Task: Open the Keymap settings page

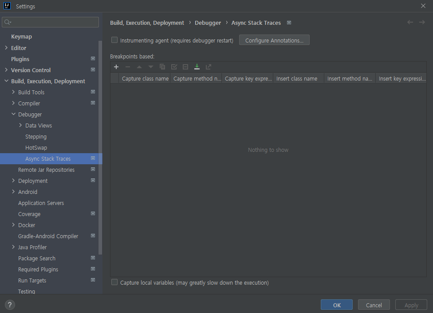Action: click(x=21, y=37)
